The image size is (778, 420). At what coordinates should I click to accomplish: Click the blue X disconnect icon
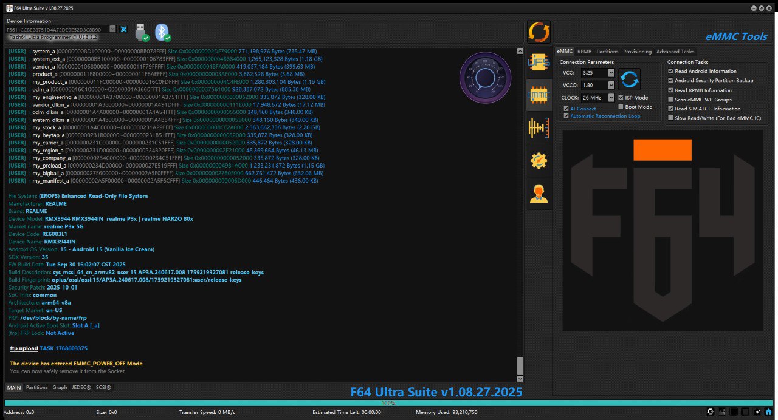click(x=123, y=29)
